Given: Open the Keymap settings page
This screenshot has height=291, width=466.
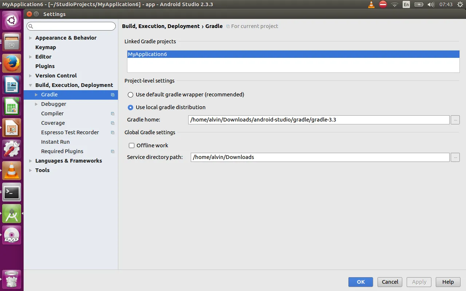Looking at the screenshot, I should 46,47.
